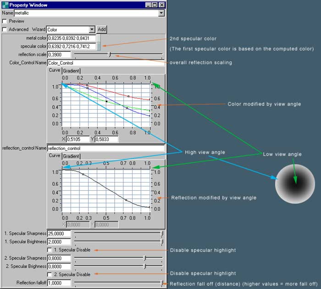
Task: Click the reflection scale value field
Action: (x=59, y=55)
